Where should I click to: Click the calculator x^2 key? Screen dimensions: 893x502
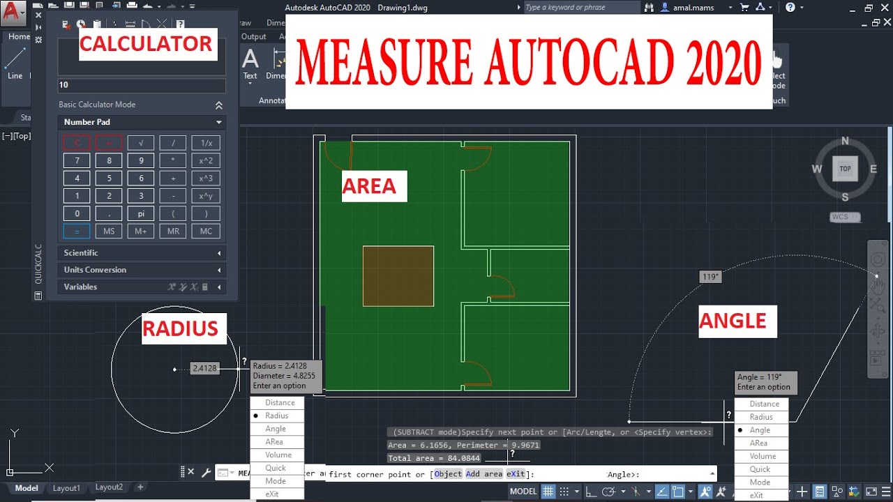206,160
